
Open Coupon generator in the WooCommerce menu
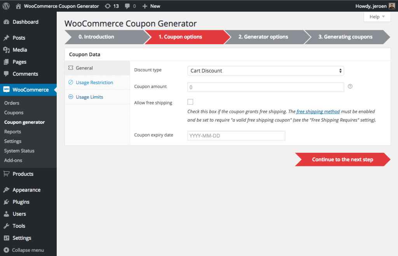[24, 122]
